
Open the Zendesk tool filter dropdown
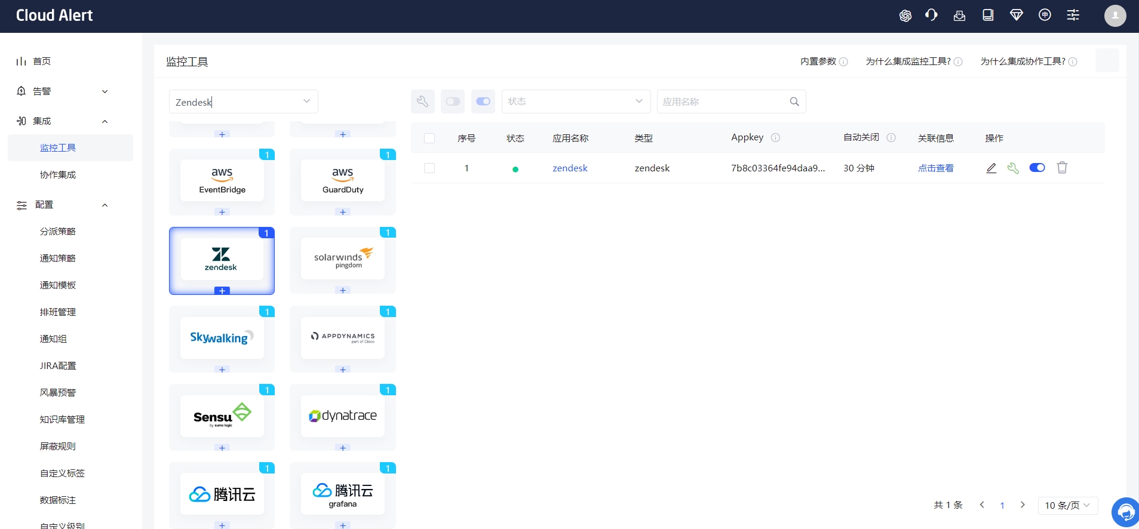(x=244, y=102)
